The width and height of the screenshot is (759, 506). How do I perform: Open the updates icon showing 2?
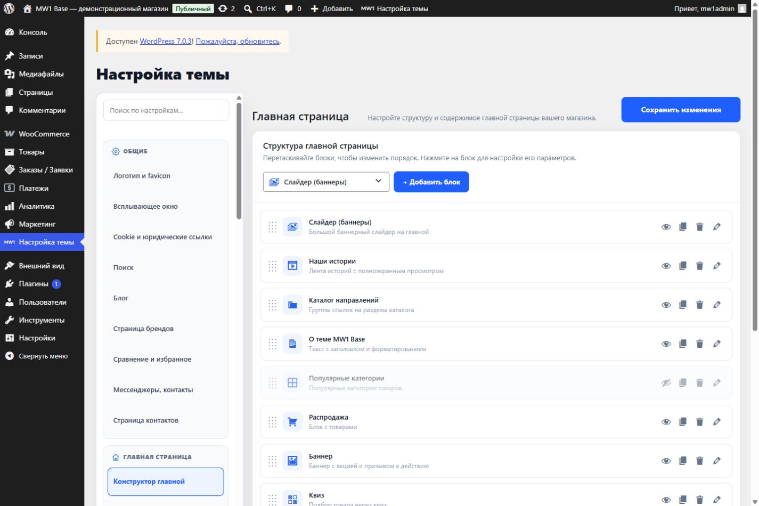coord(226,9)
